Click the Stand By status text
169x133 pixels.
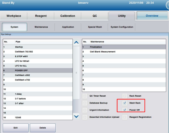pyautogui.click(x=8, y=3)
